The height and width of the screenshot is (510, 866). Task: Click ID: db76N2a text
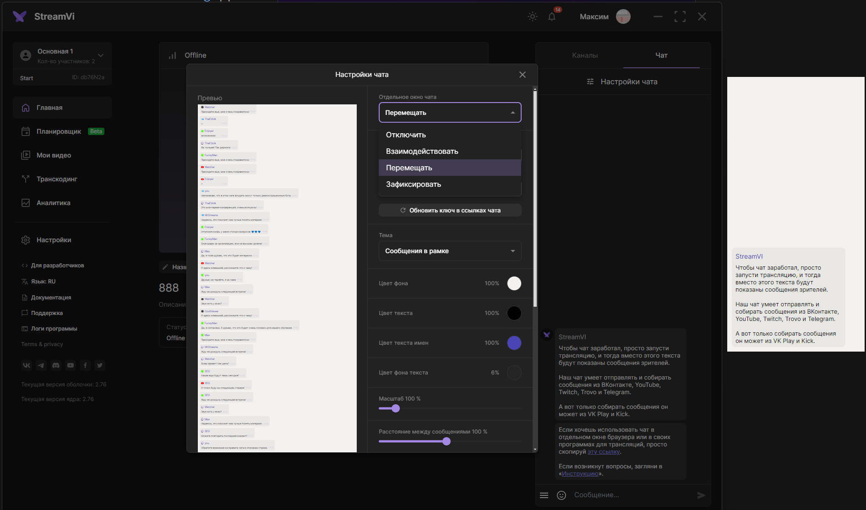pyautogui.click(x=88, y=77)
